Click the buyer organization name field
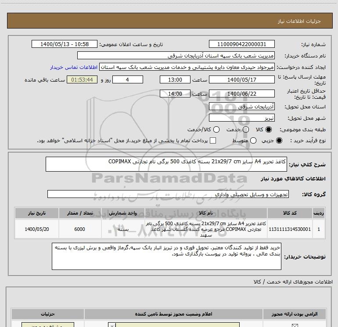 [x=176, y=56]
